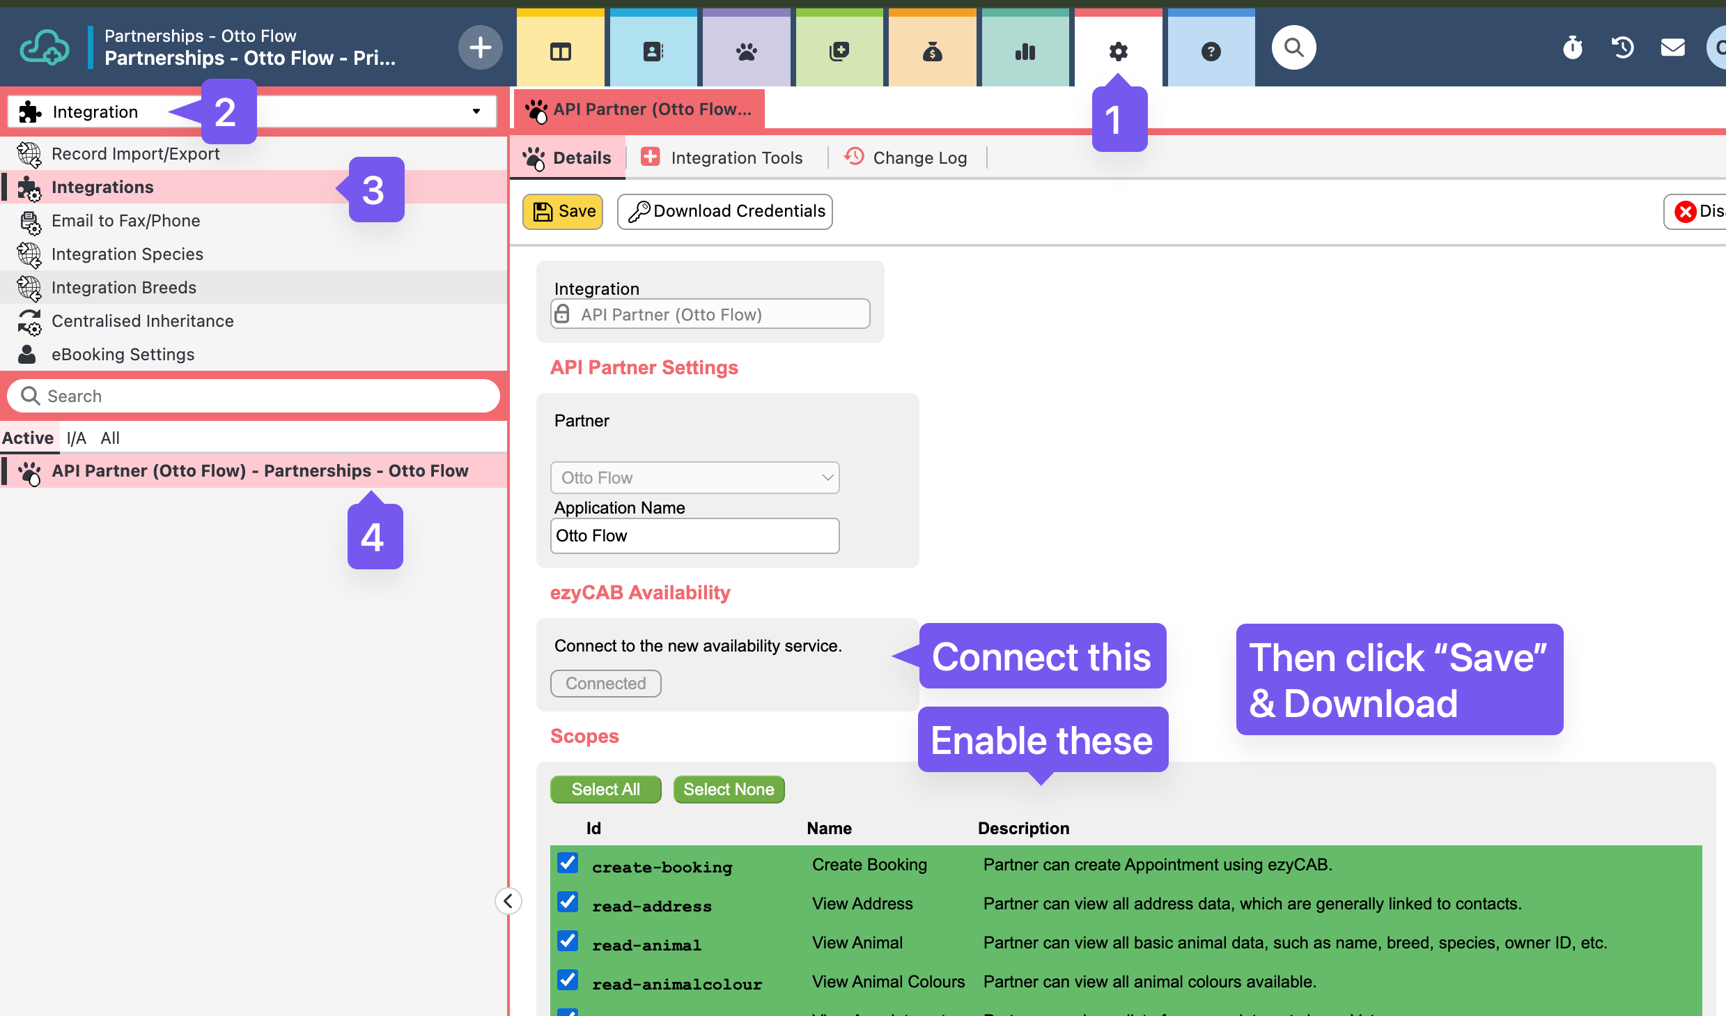The width and height of the screenshot is (1726, 1016).
Task: Open the bar chart reporting tab
Action: [x=1025, y=51]
